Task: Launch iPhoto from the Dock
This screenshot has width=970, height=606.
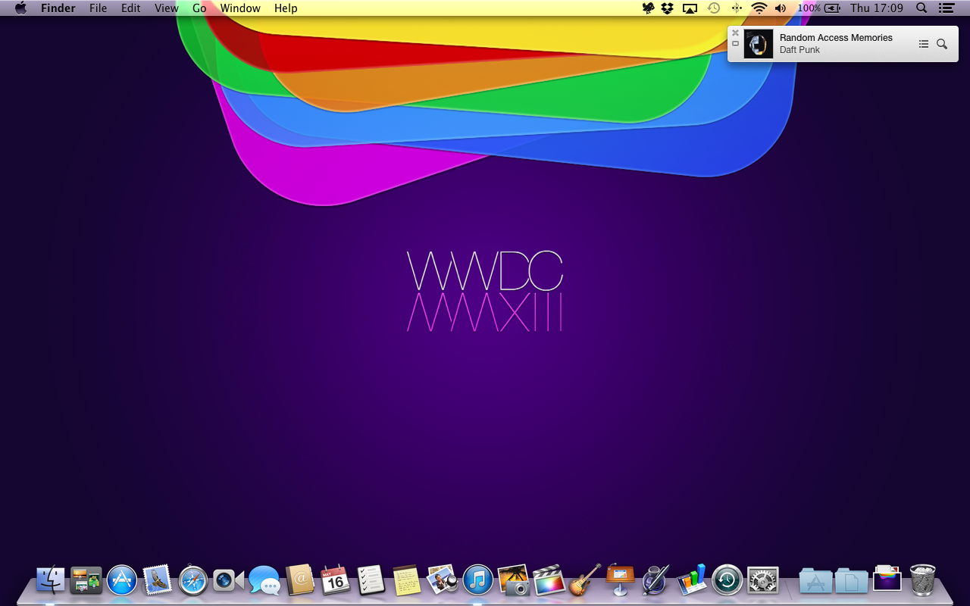Action: (x=513, y=580)
